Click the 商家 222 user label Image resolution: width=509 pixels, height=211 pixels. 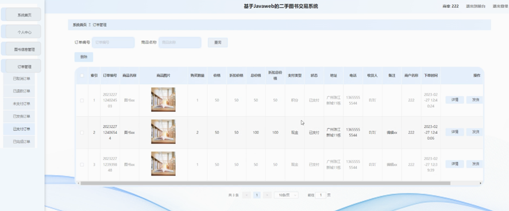click(450, 6)
